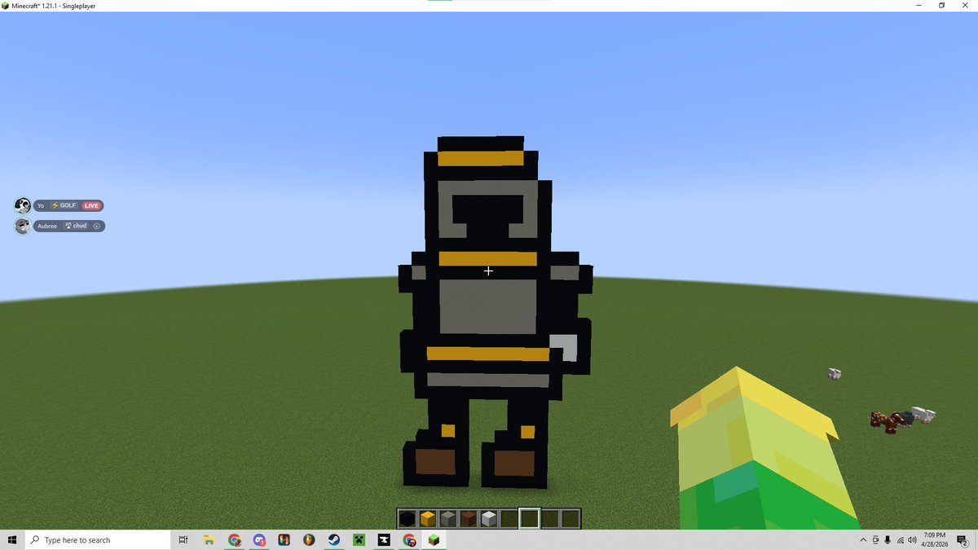The image size is (978, 550).
Task: Open the Creeper face taskbar icon
Action: click(359, 539)
